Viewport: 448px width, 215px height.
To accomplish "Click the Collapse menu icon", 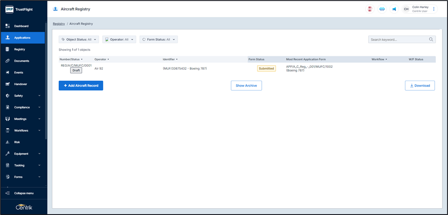I will (8, 193).
